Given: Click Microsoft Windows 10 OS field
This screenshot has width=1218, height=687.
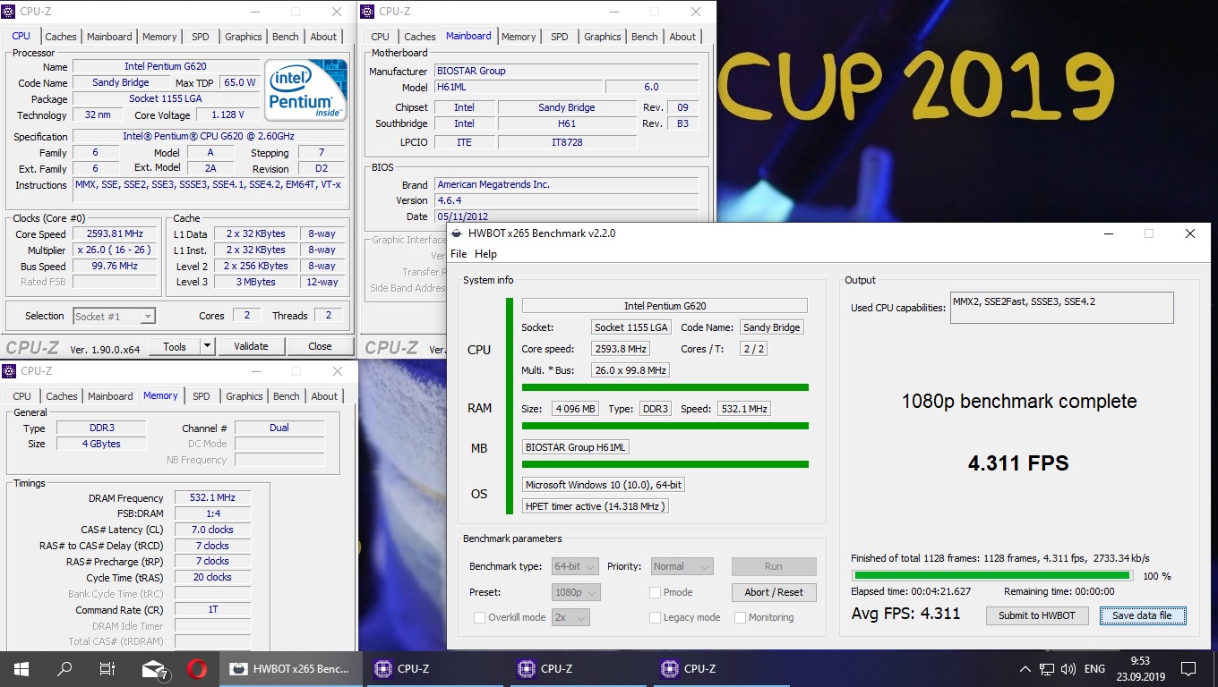Looking at the screenshot, I should click(x=604, y=485).
